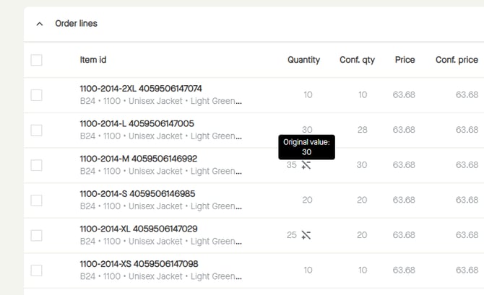The width and height of the screenshot is (484, 295).
Task: Open item 1100-2014-2XL 4059506147074
Action: point(141,89)
